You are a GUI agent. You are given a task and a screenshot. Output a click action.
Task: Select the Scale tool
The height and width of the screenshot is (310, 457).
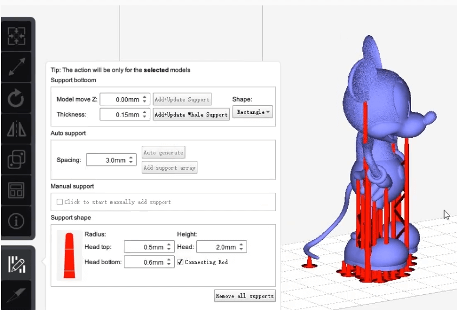click(x=17, y=67)
